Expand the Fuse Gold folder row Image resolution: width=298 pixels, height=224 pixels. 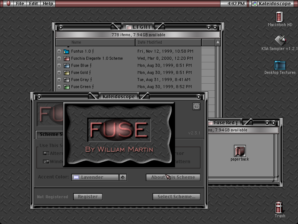point(59,72)
